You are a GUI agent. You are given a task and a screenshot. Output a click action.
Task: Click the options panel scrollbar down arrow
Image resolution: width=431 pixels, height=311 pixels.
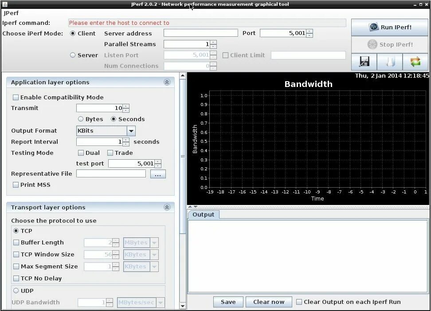[x=183, y=306]
